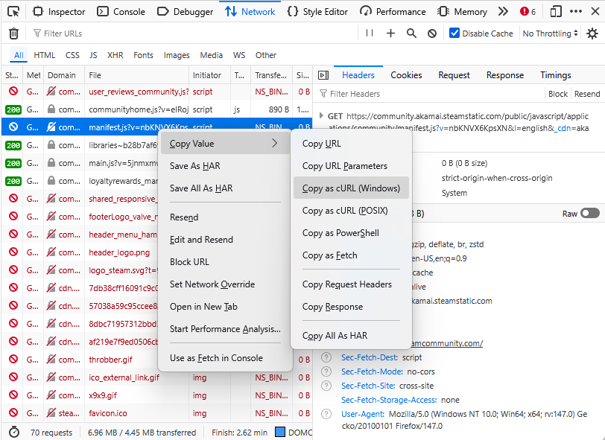Screen dimensions: 605x440
Task: Expand the GET request URL triangle
Action: click(x=321, y=115)
